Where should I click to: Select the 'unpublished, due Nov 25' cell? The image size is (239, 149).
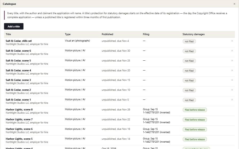tap(116, 60)
